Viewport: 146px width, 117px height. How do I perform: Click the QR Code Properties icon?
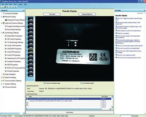pyautogui.click(x=6, y=39)
